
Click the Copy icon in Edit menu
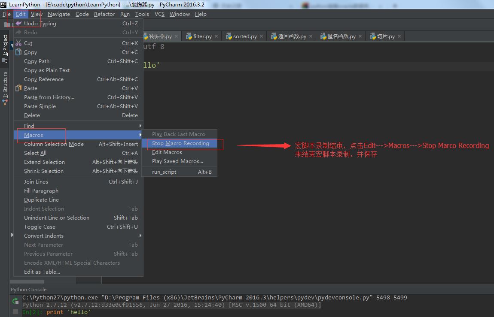18,52
